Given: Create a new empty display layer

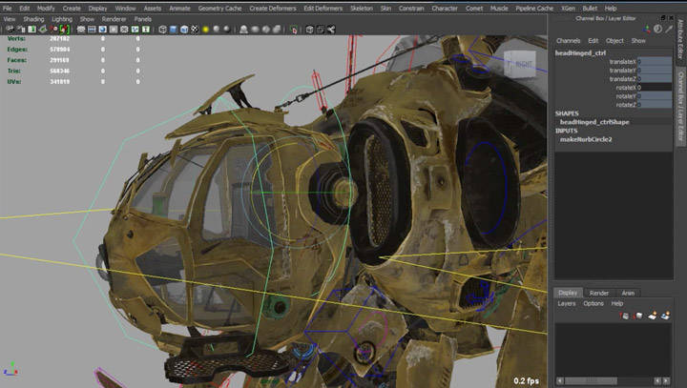Looking at the screenshot, I should click(653, 316).
